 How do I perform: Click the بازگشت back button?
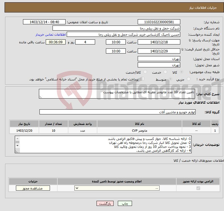pyautogui.click(x=105, y=203)
